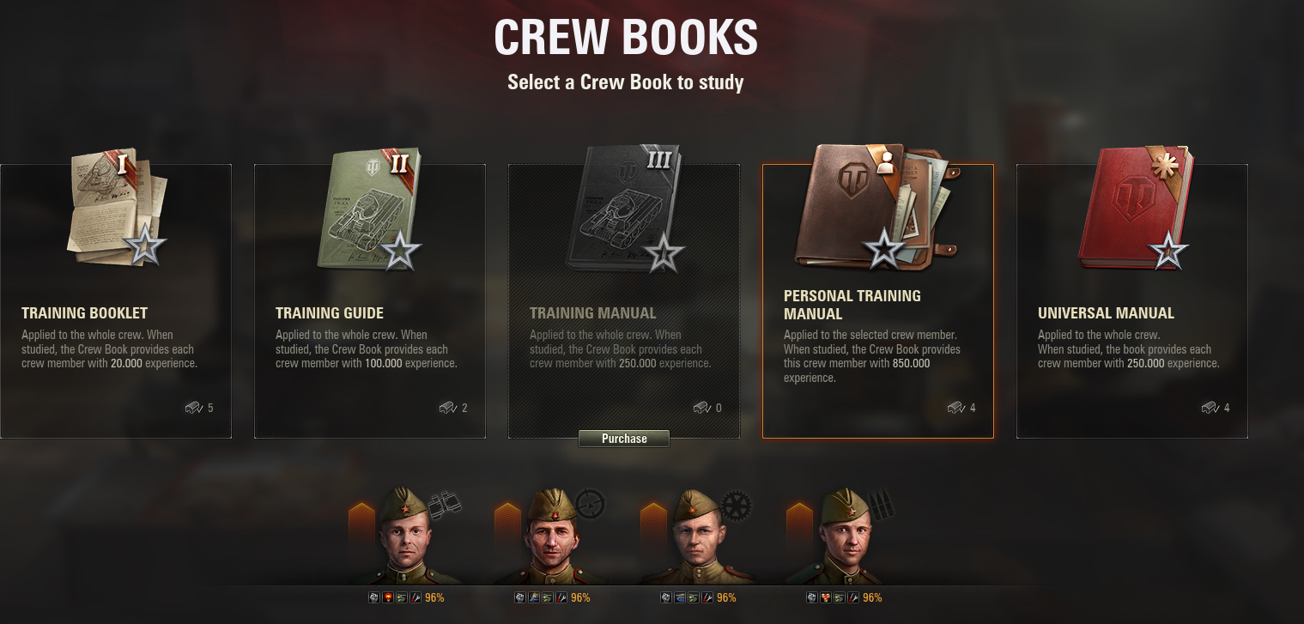
Task: Click the Driver gear role icon
Action: (x=736, y=506)
